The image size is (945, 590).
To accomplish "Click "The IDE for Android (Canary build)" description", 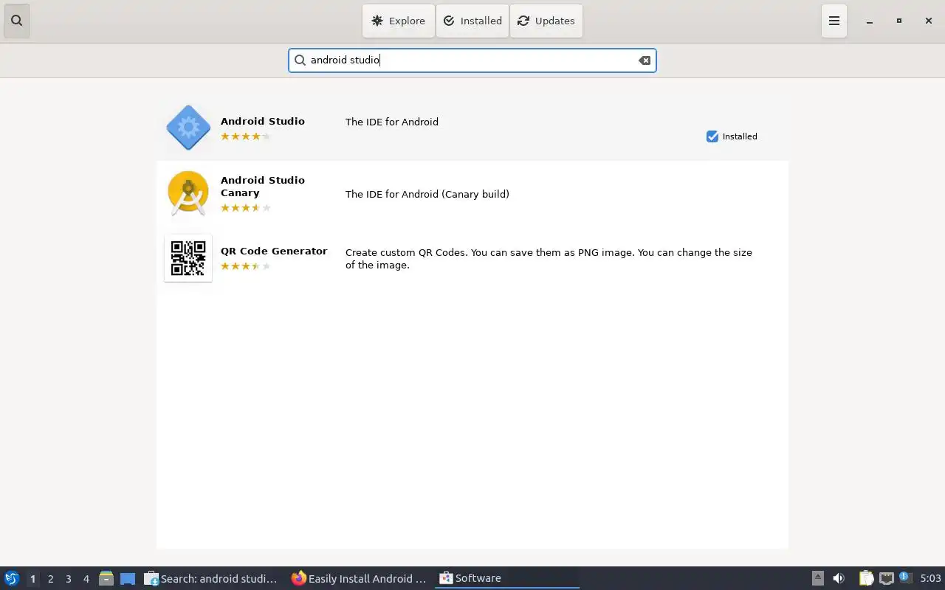I will pyautogui.click(x=427, y=194).
